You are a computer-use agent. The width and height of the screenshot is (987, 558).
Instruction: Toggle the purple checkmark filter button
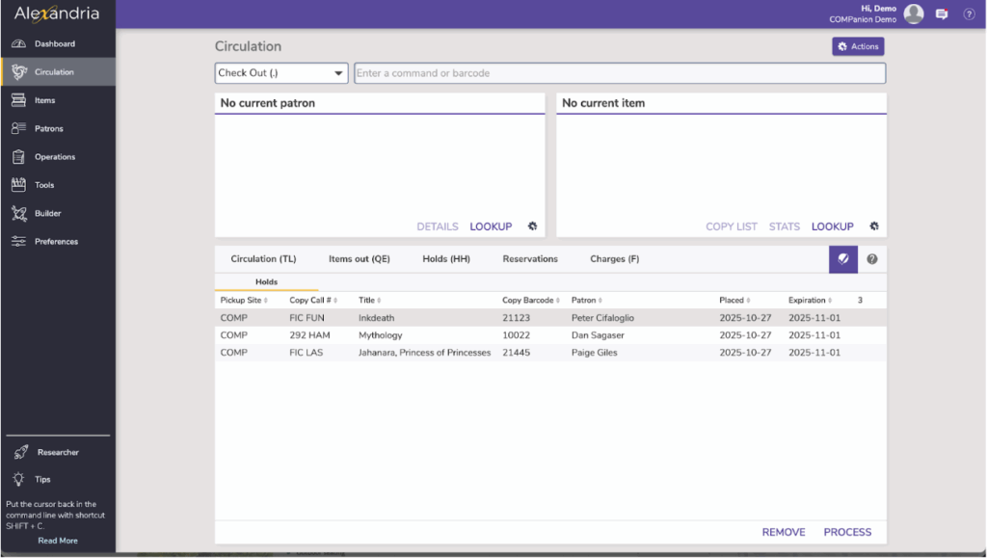(x=843, y=259)
